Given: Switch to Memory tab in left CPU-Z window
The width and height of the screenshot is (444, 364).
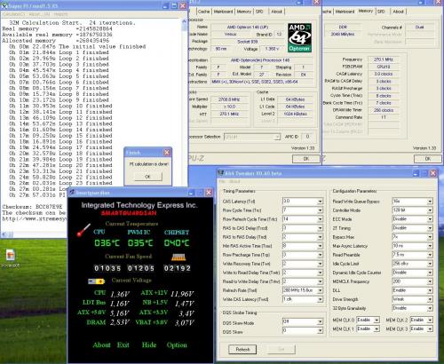Looking at the screenshot, I should (244, 12).
